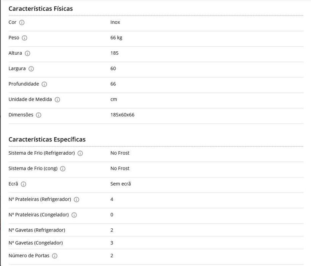Show info tooltip for Largura

pos(31,69)
